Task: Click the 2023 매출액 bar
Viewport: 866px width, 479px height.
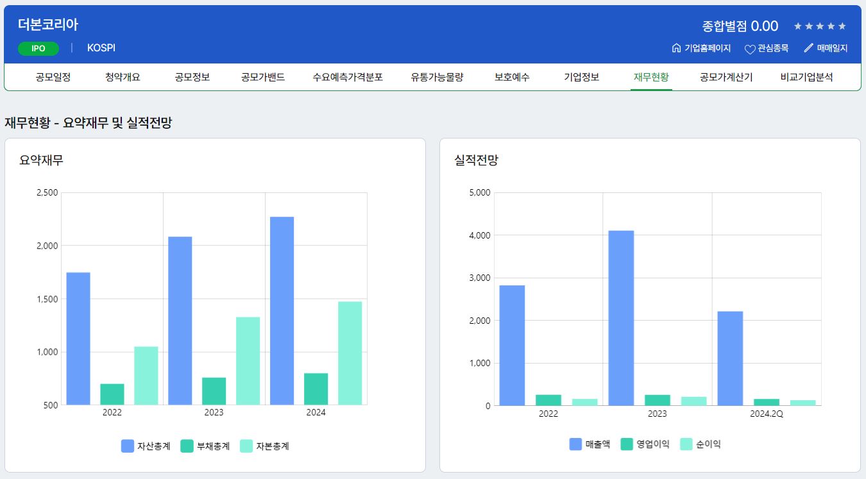Action: click(x=621, y=318)
